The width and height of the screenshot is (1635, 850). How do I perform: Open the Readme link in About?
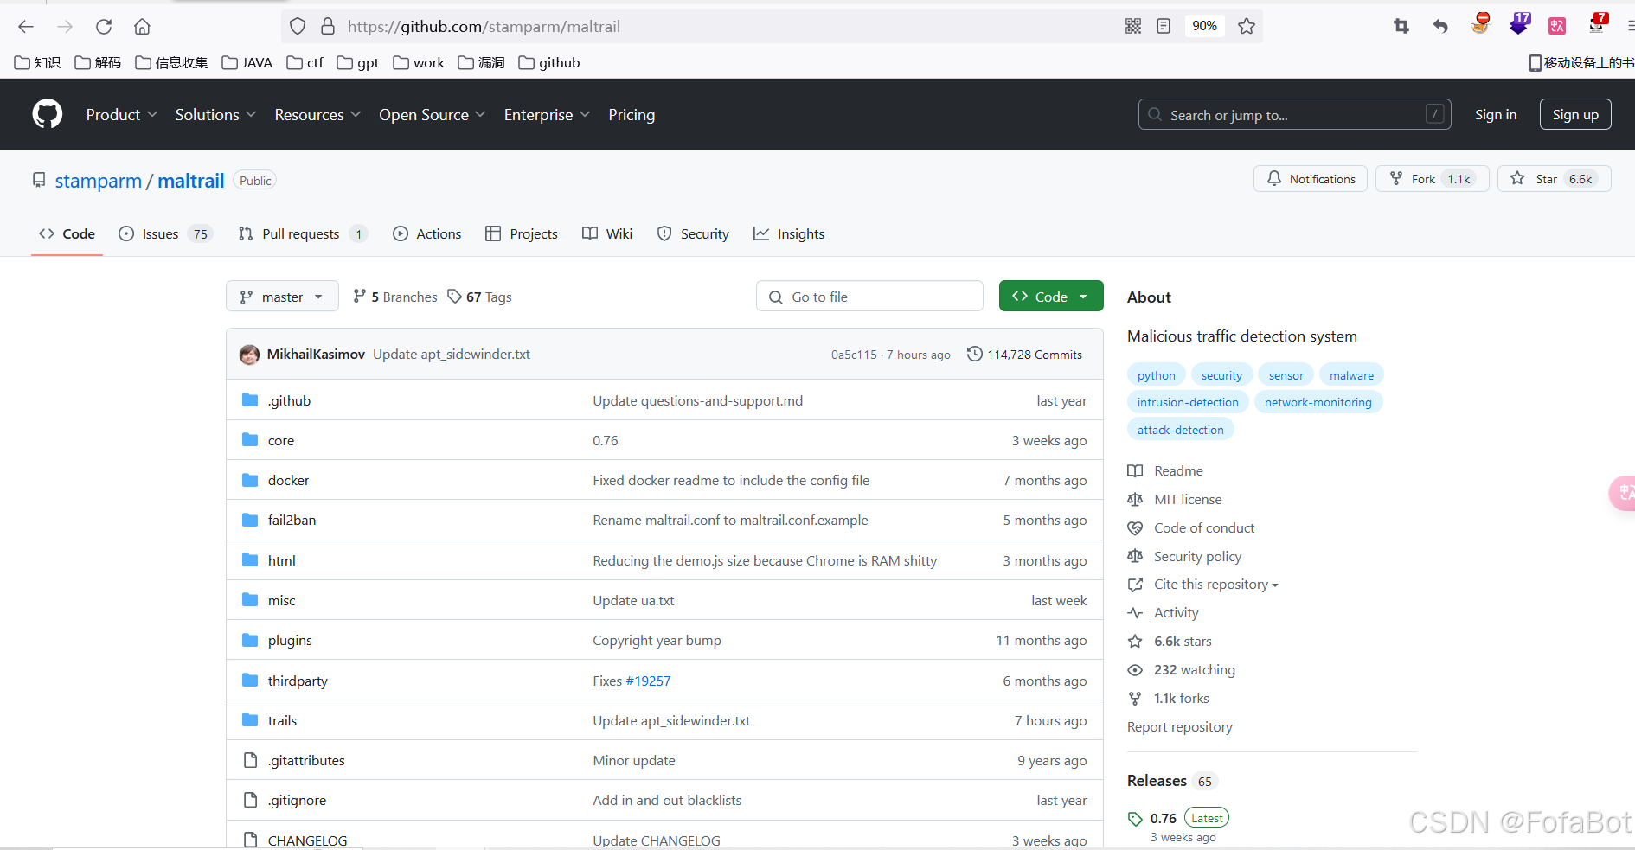pos(1178,470)
